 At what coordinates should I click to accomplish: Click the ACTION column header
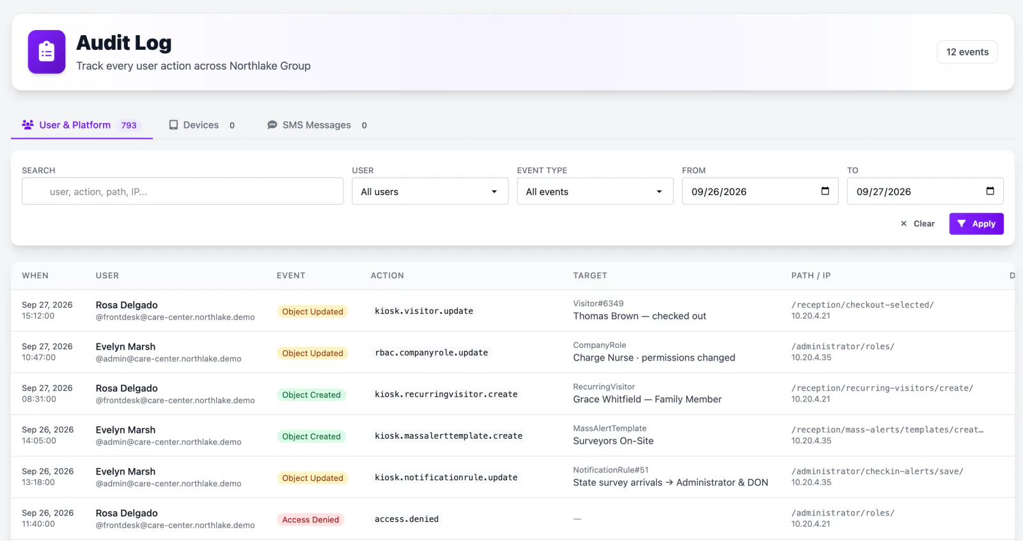pos(387,276)
